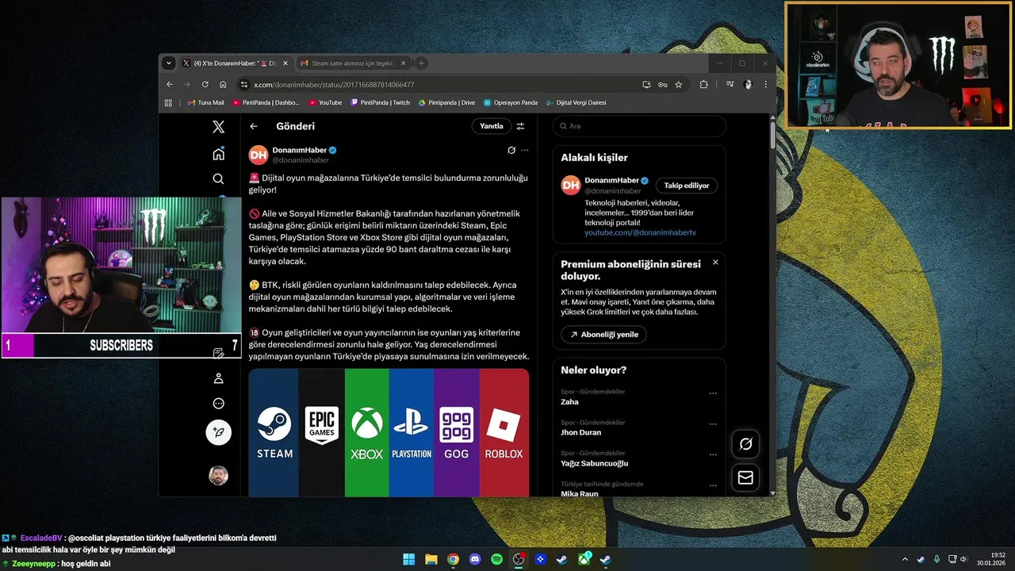Screen dimensions: 1015x571
Task: Open site info icon left of URL
Action: coord(244,84)
